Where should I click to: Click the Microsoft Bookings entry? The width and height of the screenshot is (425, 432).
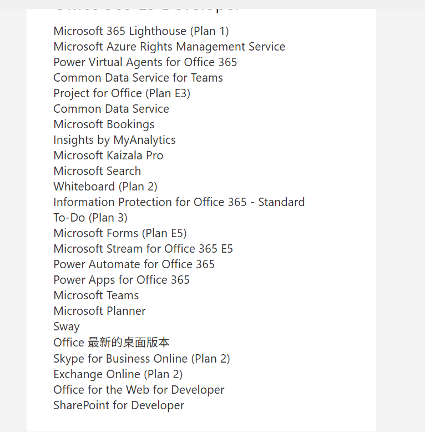point(104,124)
